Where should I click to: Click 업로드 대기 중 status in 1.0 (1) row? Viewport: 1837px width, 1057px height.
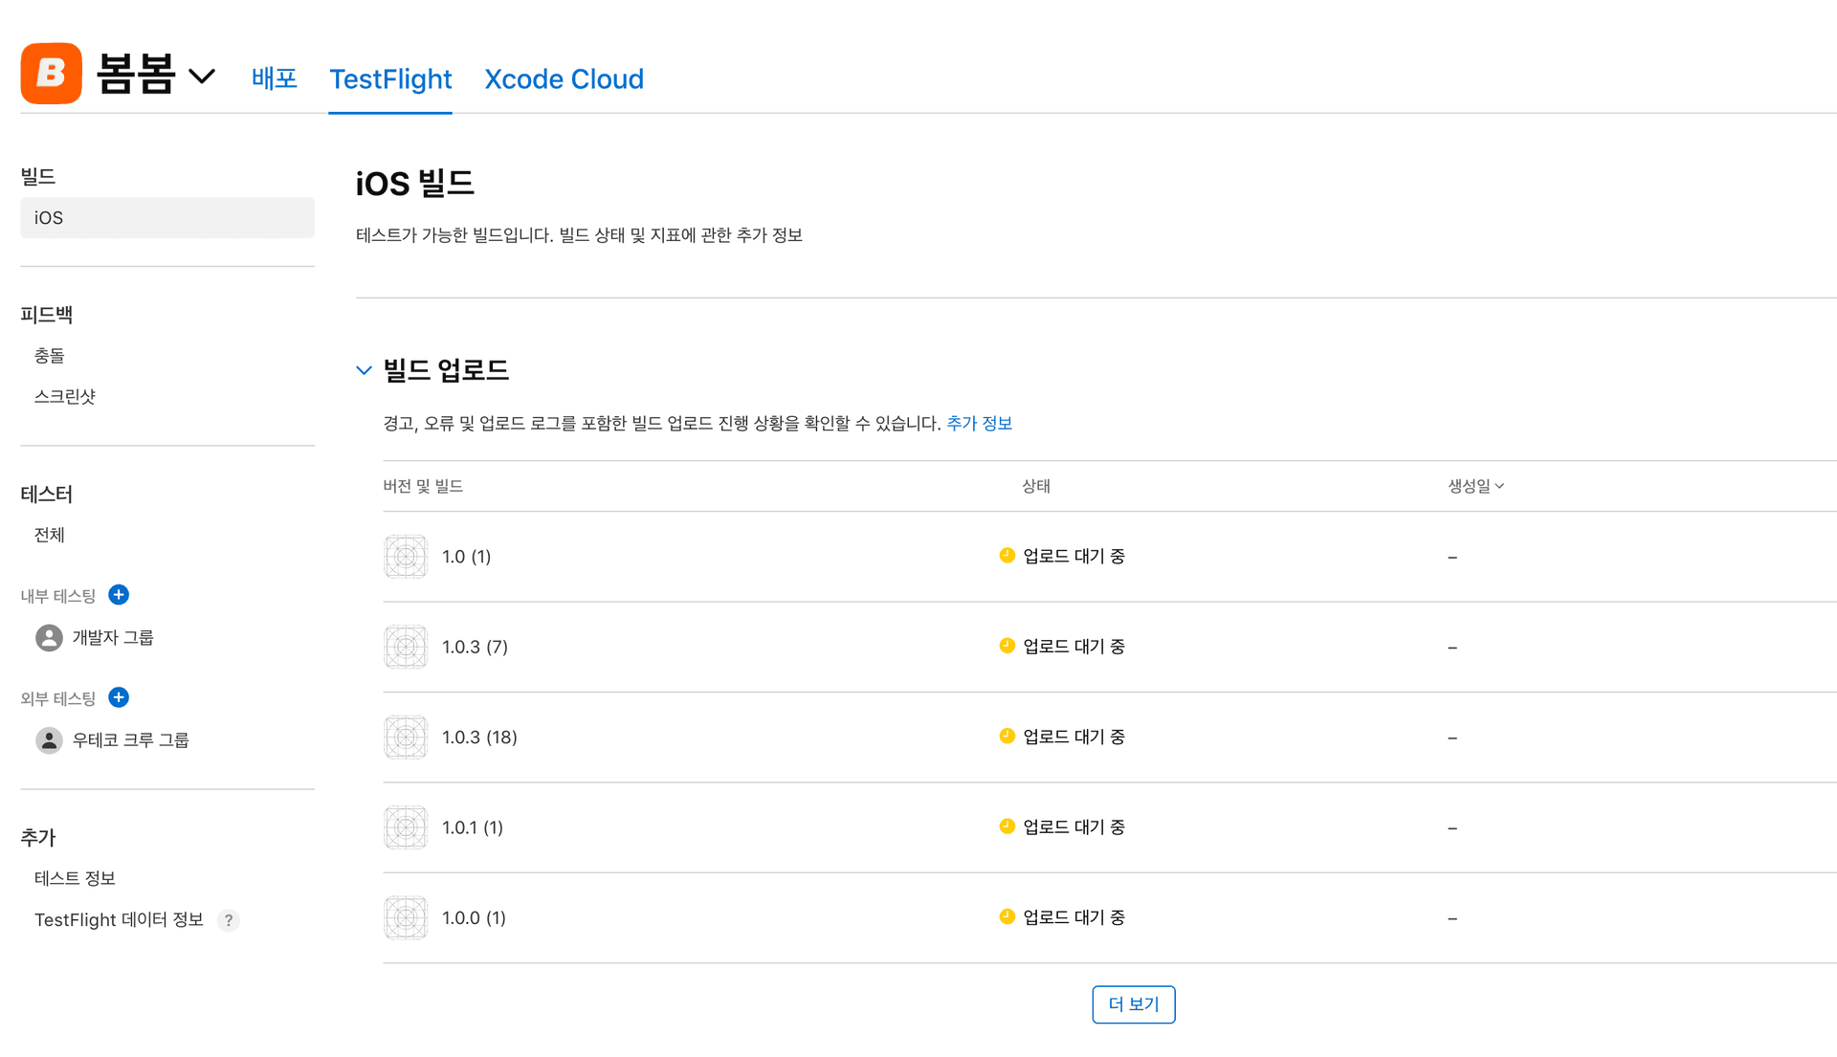pos(1073,556)
